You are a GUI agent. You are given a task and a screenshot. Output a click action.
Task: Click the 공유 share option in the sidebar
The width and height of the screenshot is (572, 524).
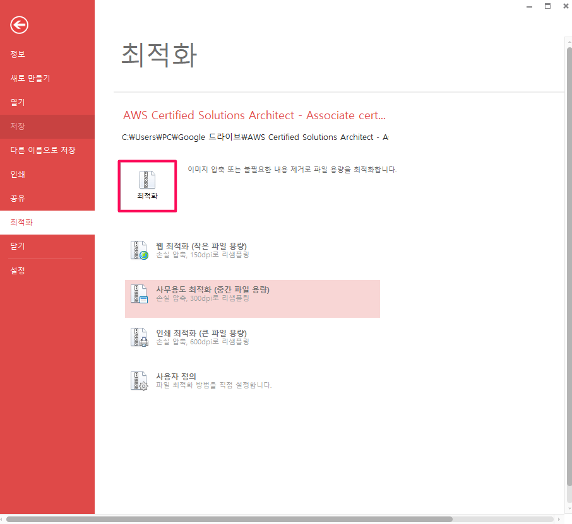click(x=18, y=198)
